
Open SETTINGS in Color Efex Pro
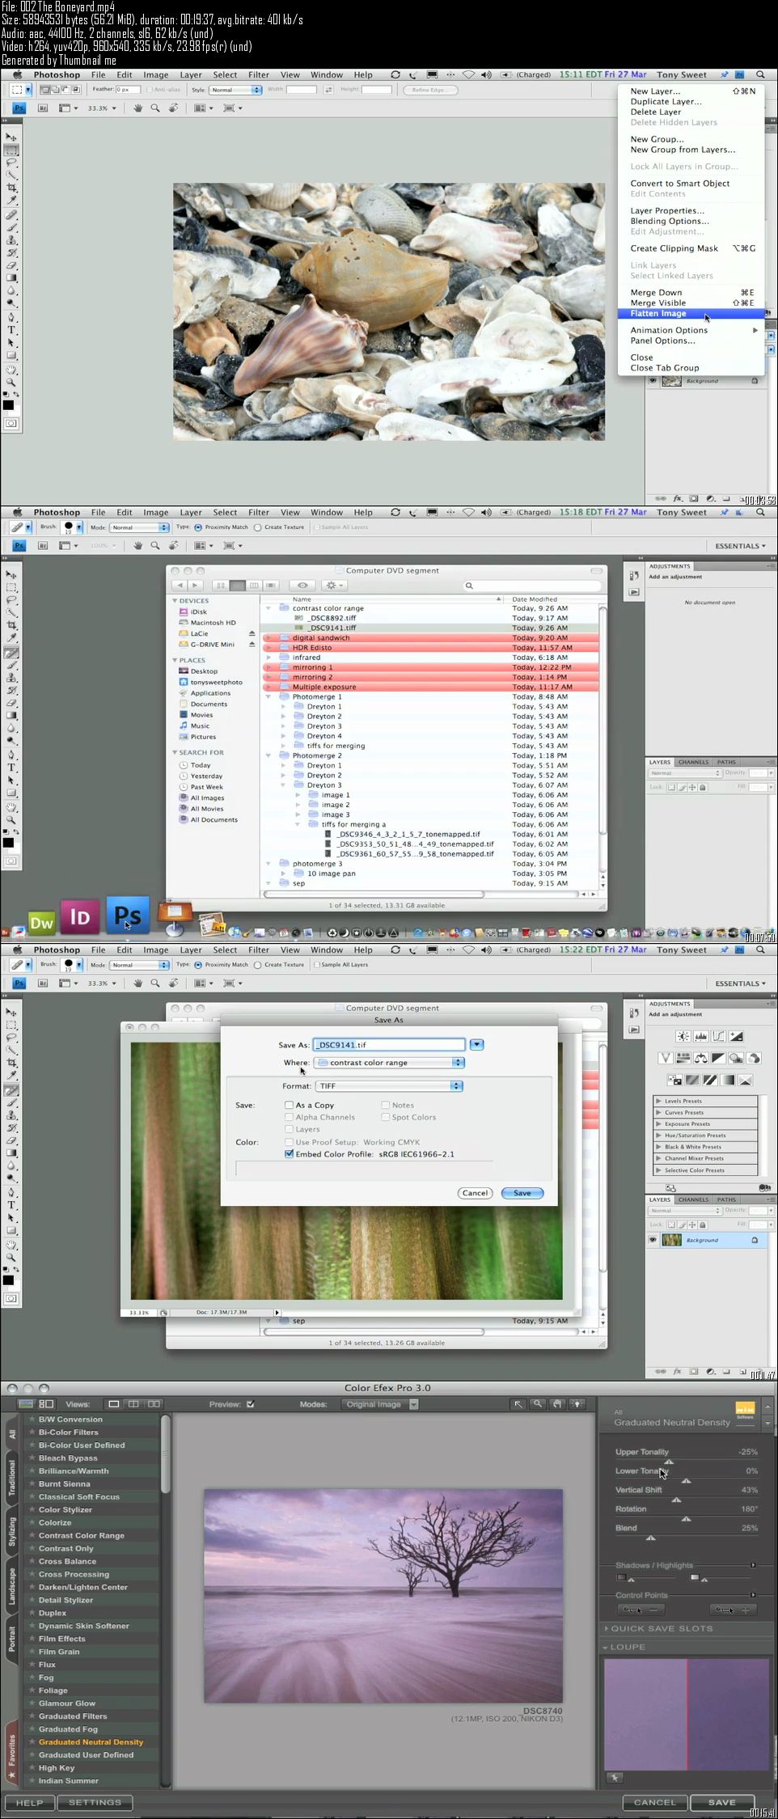click(x=95, y=1803)
